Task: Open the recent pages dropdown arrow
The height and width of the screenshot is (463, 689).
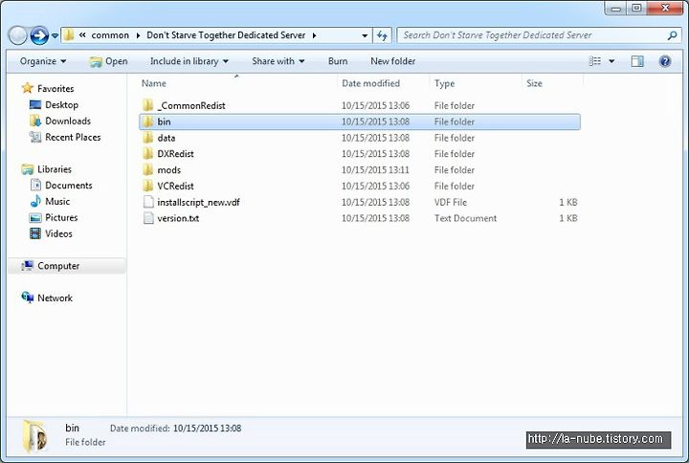Action: [55, 36]
